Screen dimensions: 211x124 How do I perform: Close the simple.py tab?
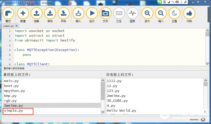click(17, 26)
